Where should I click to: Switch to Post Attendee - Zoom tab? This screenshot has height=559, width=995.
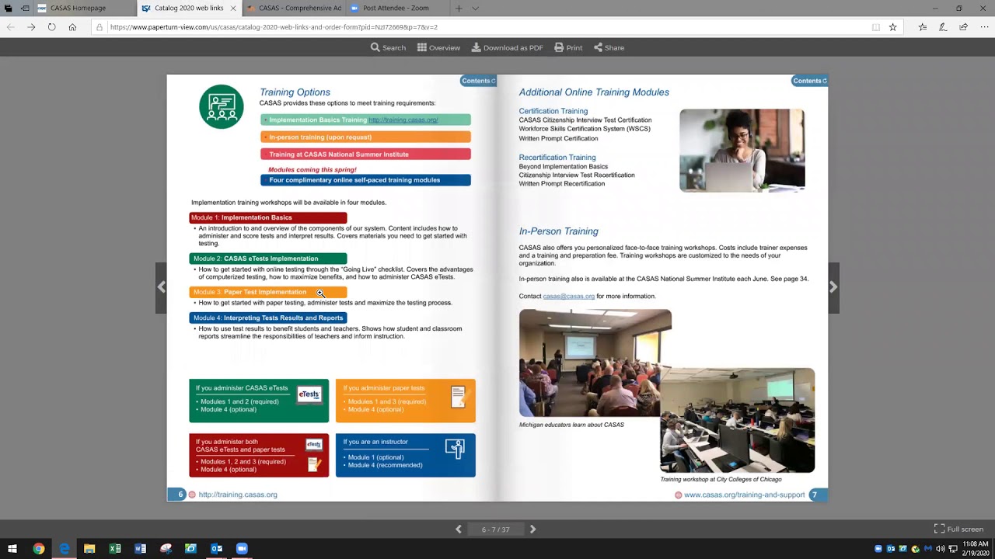(x=396, y=8)
